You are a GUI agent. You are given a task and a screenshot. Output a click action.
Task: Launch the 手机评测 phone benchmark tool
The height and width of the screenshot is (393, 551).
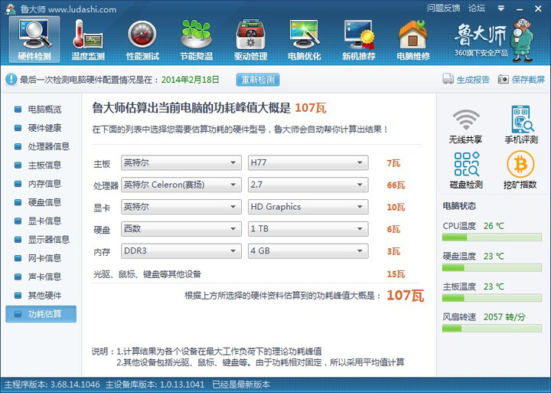(x=521, y=124)
